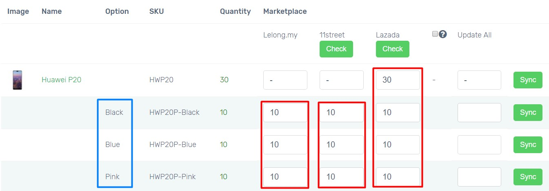Click Lazada quantity field for Pink

398,177
